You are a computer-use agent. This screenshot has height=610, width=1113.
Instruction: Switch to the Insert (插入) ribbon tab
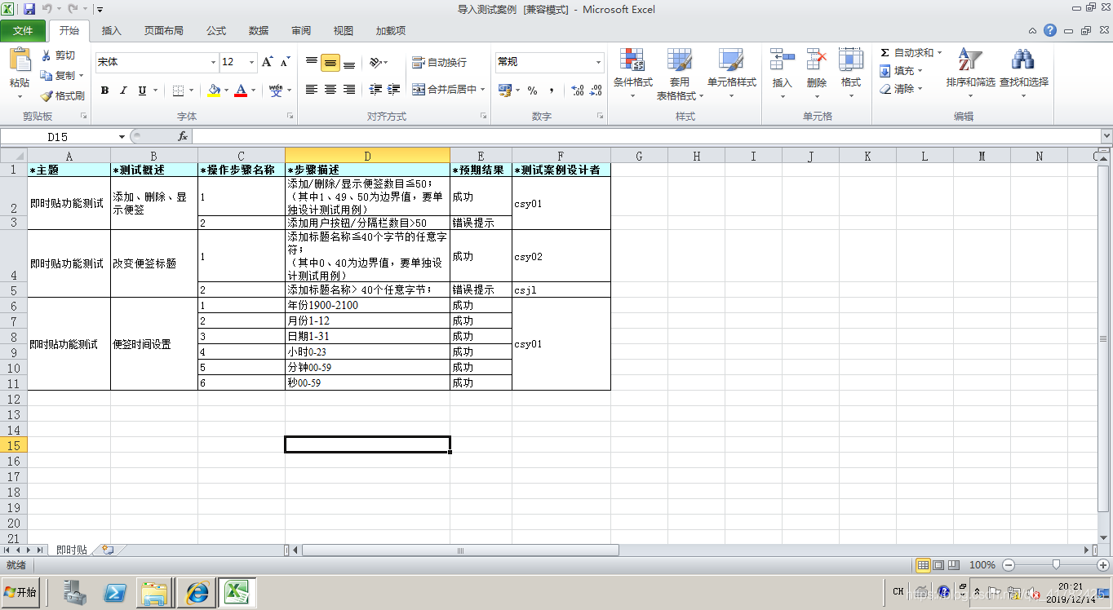(111, 31)
